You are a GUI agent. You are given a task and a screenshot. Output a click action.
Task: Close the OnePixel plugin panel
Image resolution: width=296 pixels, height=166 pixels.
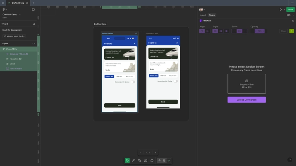[293, 21]
